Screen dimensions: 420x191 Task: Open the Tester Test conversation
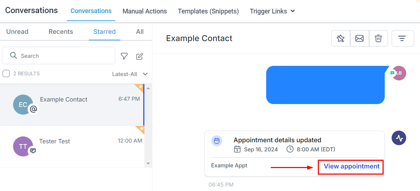point(72,147)
